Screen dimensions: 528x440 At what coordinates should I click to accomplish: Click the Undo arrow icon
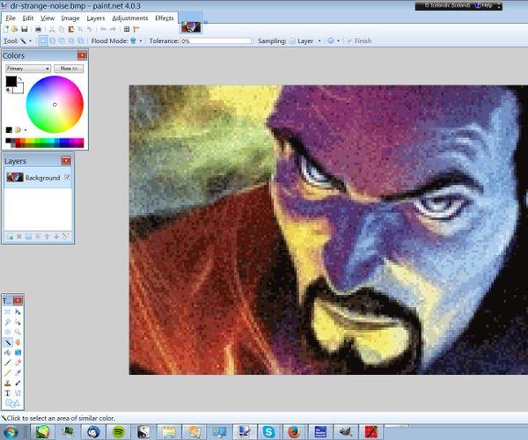[x=103, y=29]
